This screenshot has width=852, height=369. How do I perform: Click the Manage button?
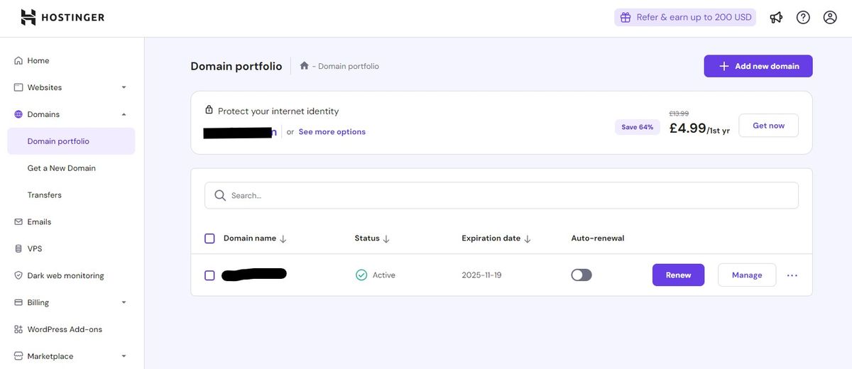[x=747, y=275]
